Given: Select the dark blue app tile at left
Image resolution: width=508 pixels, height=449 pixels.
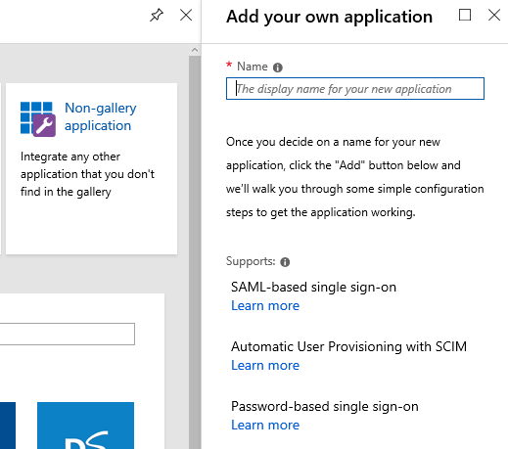Looking at the screenshot, I should pyautogui.click(x=8, y=426).
